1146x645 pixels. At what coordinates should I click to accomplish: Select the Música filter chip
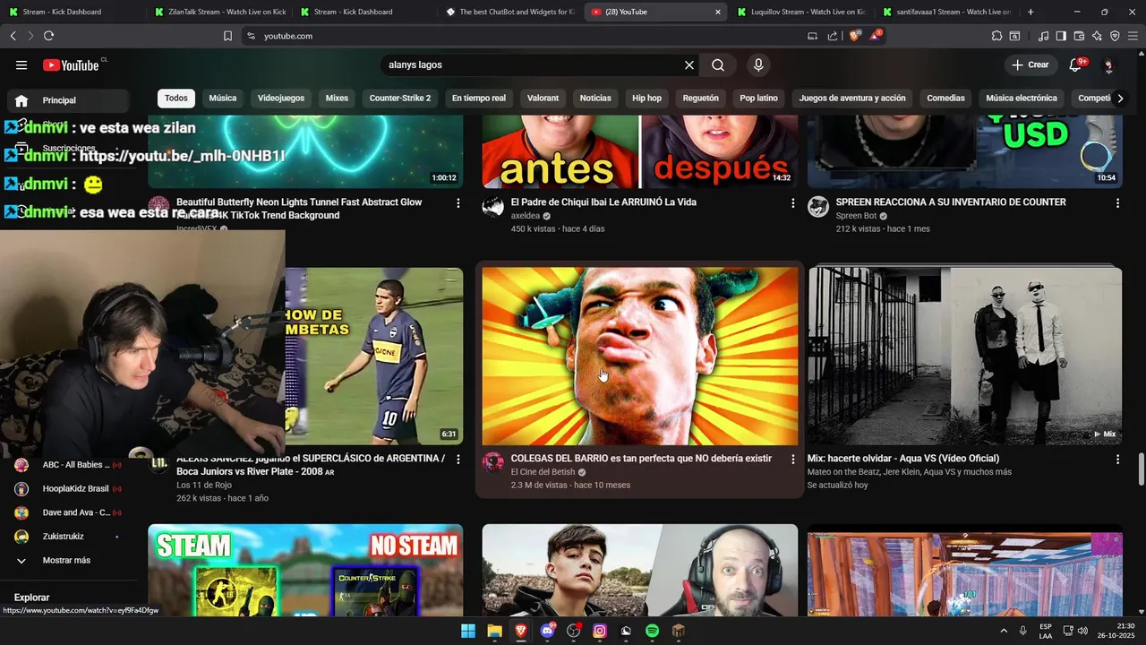(223, 98)
